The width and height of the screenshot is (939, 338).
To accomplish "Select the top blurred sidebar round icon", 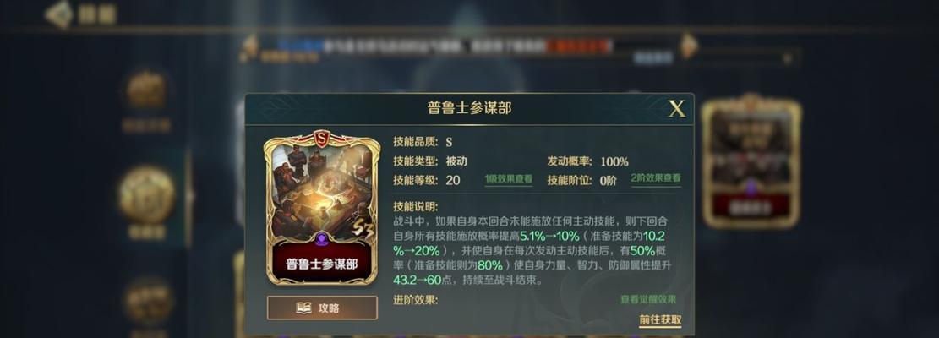I will [x=146, y=90].
